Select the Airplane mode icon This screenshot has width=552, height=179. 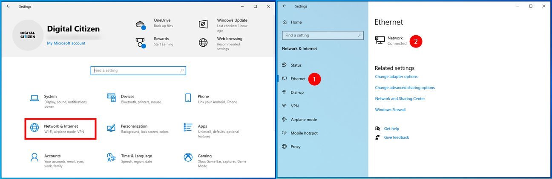[x=285, y=120]
